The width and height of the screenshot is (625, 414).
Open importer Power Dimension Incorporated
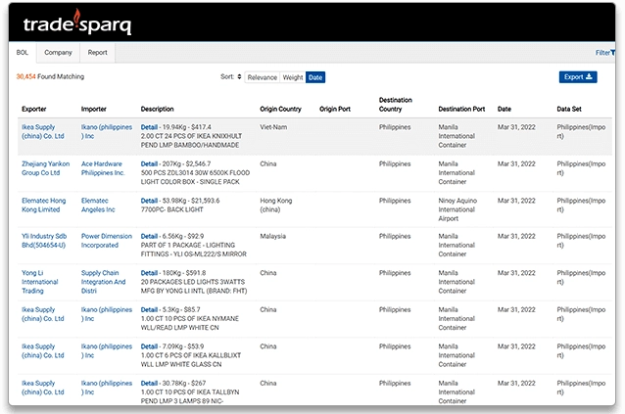(x=107, y=241)
